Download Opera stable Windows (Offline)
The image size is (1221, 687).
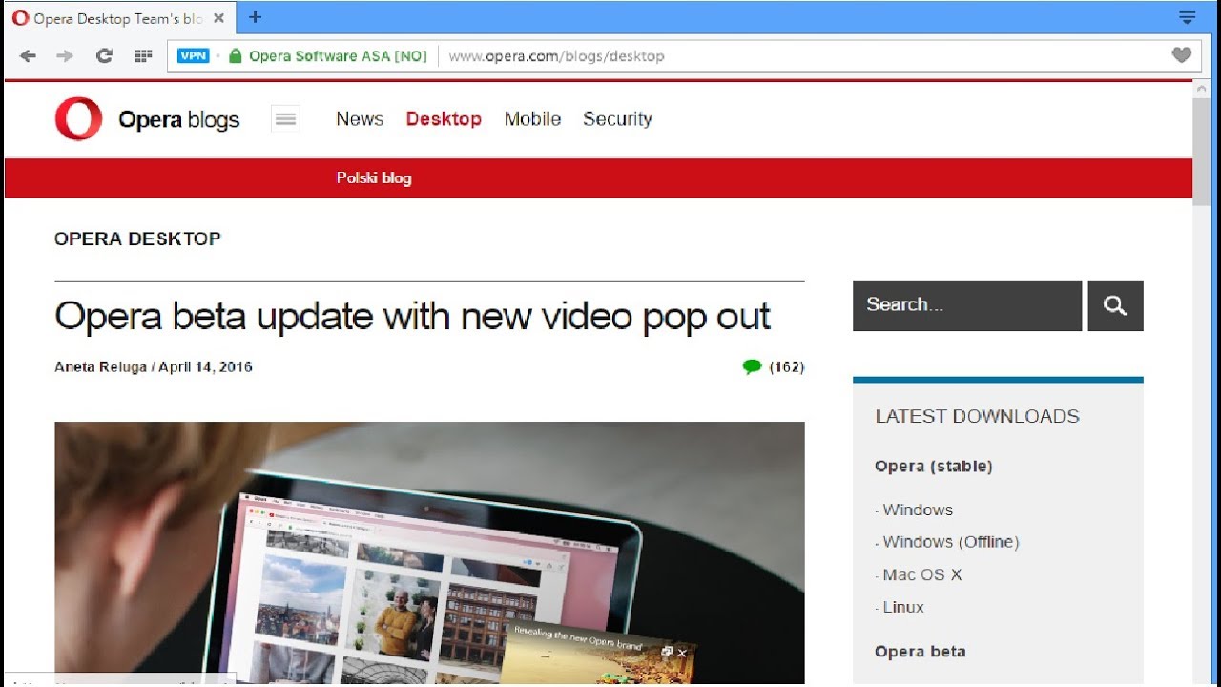coord(950,542)
